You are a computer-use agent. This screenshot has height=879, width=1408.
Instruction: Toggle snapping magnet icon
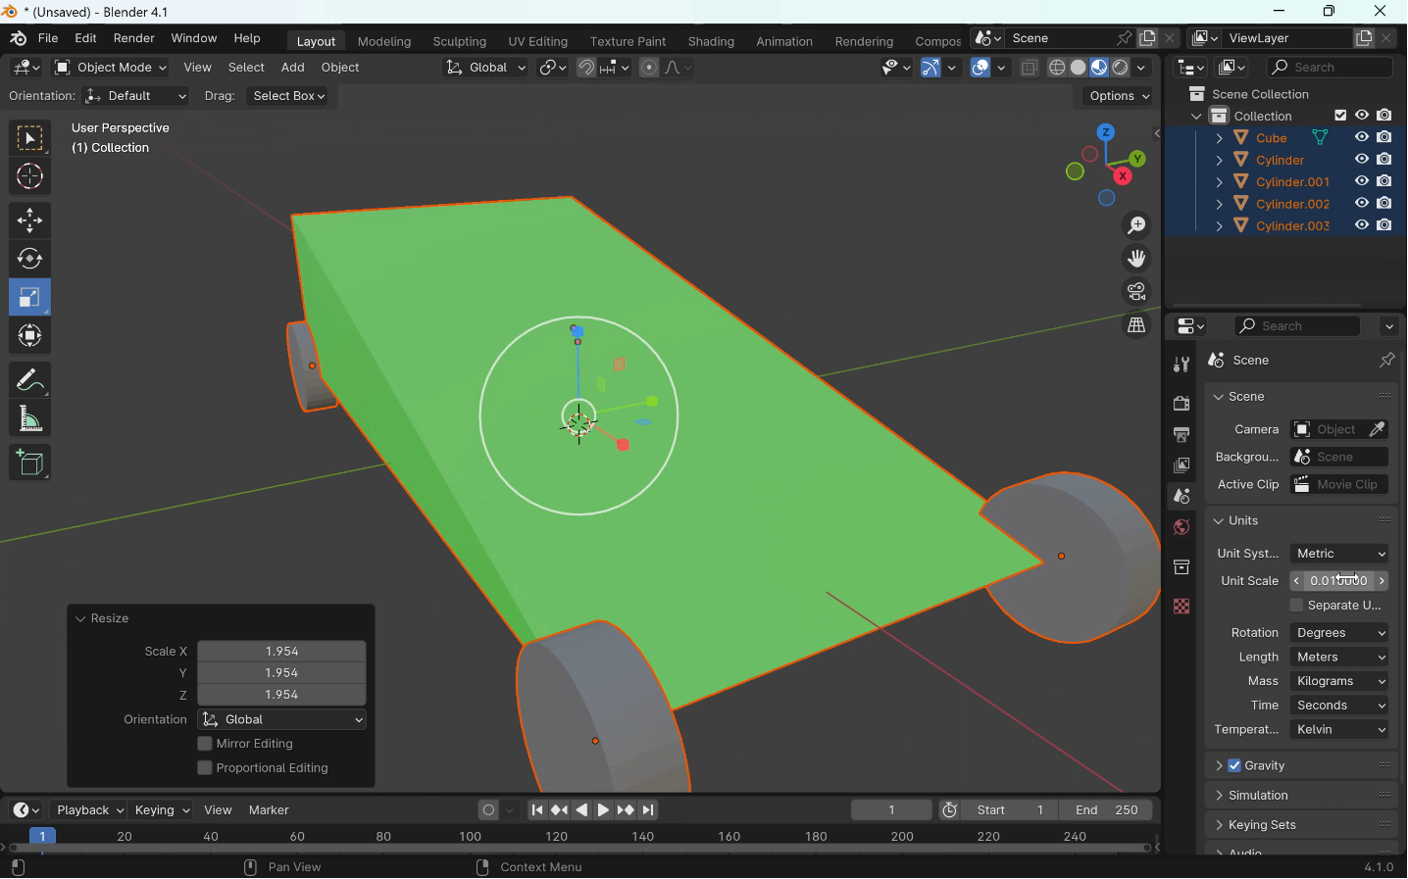(x=586, y=68)
